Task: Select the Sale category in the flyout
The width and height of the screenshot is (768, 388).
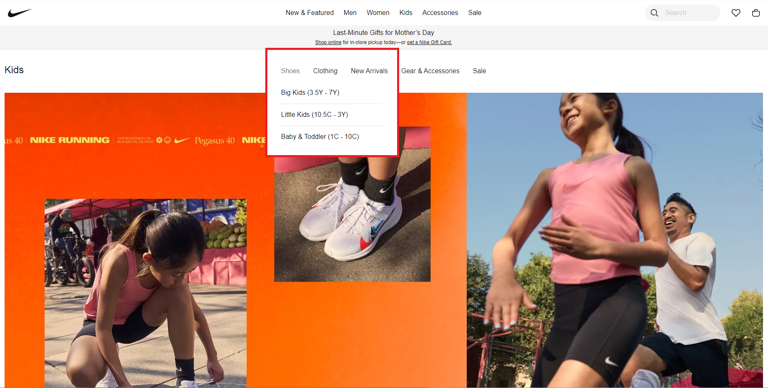Action: pos(479,71)
